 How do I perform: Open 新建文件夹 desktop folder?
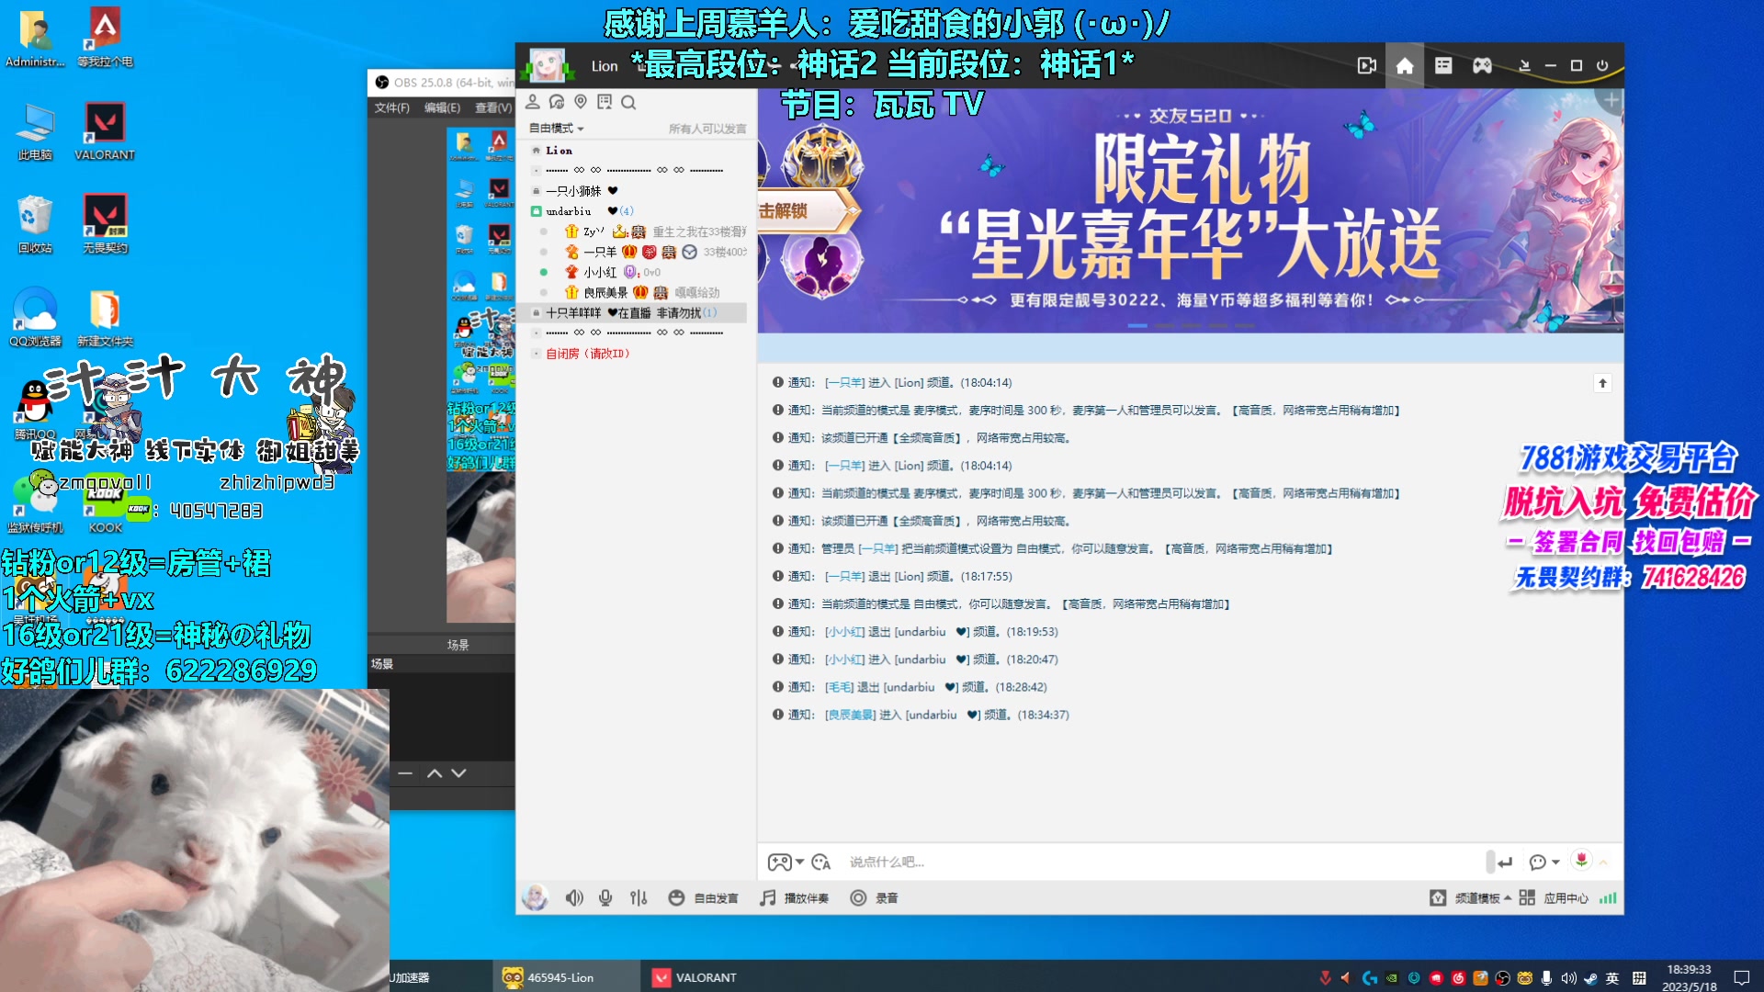pos(105,318)
